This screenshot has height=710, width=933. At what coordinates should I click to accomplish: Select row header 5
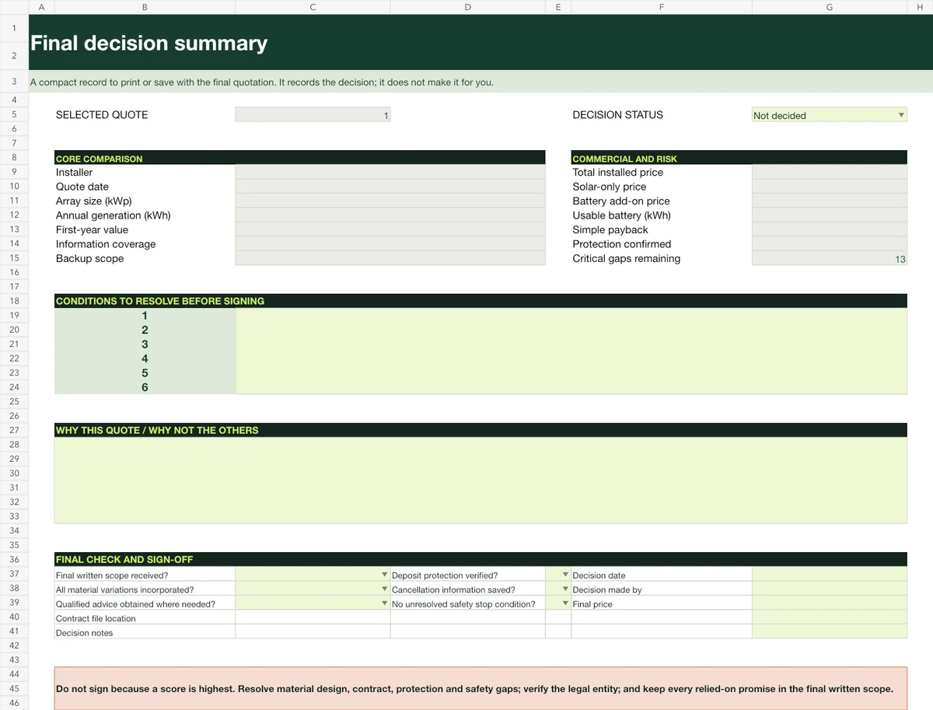[14, 114]
